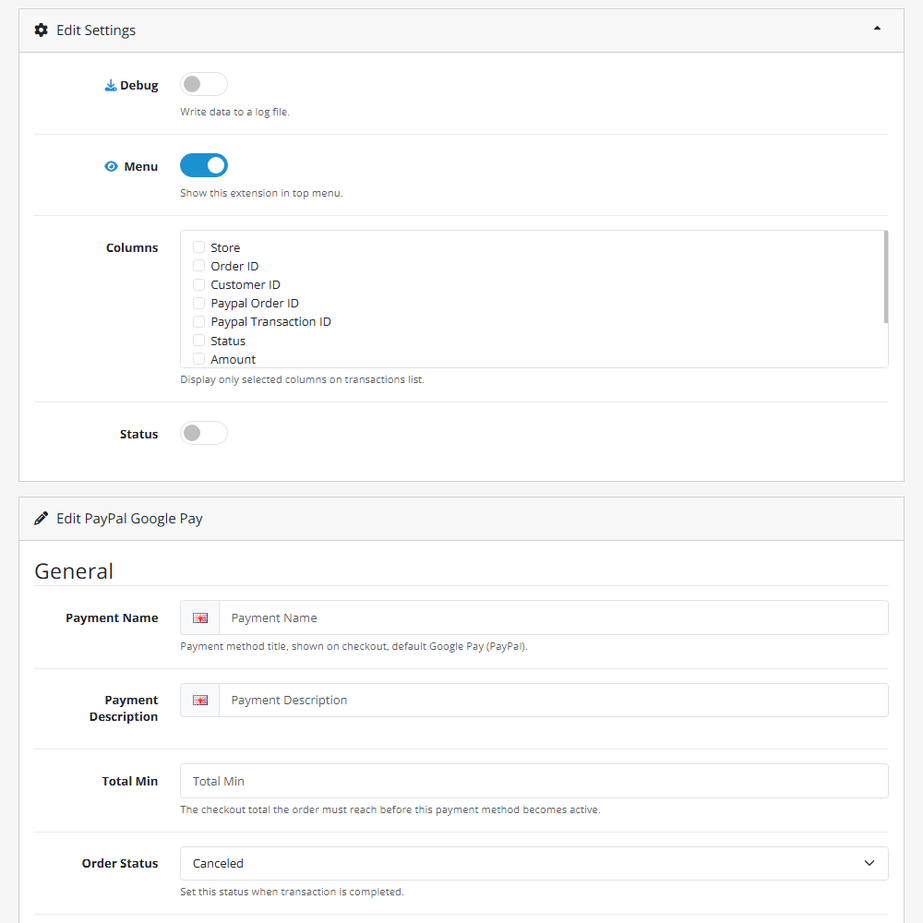The image size is (923, 923).
Task: Click the download icon beside Debug
Action: tap(110, 84)
